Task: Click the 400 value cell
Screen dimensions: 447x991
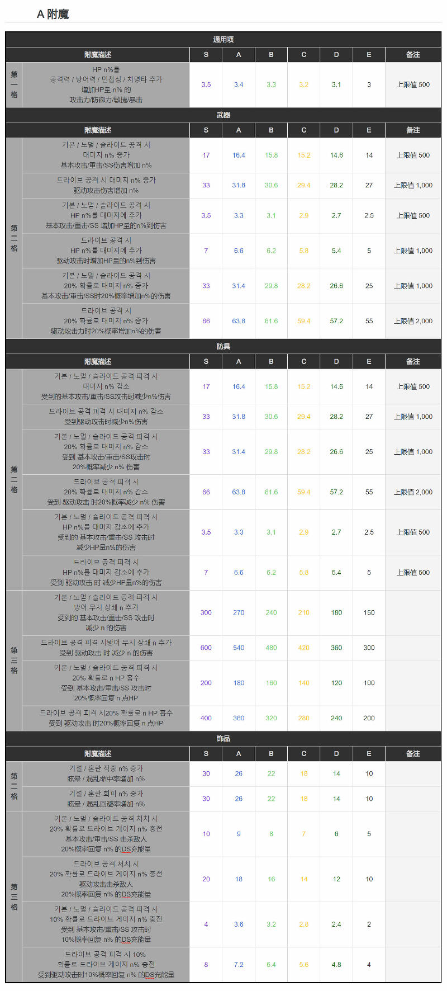Action: coord(206,718)
